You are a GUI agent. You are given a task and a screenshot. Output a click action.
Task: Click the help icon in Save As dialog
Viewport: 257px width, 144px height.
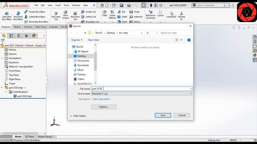point(189,40)
